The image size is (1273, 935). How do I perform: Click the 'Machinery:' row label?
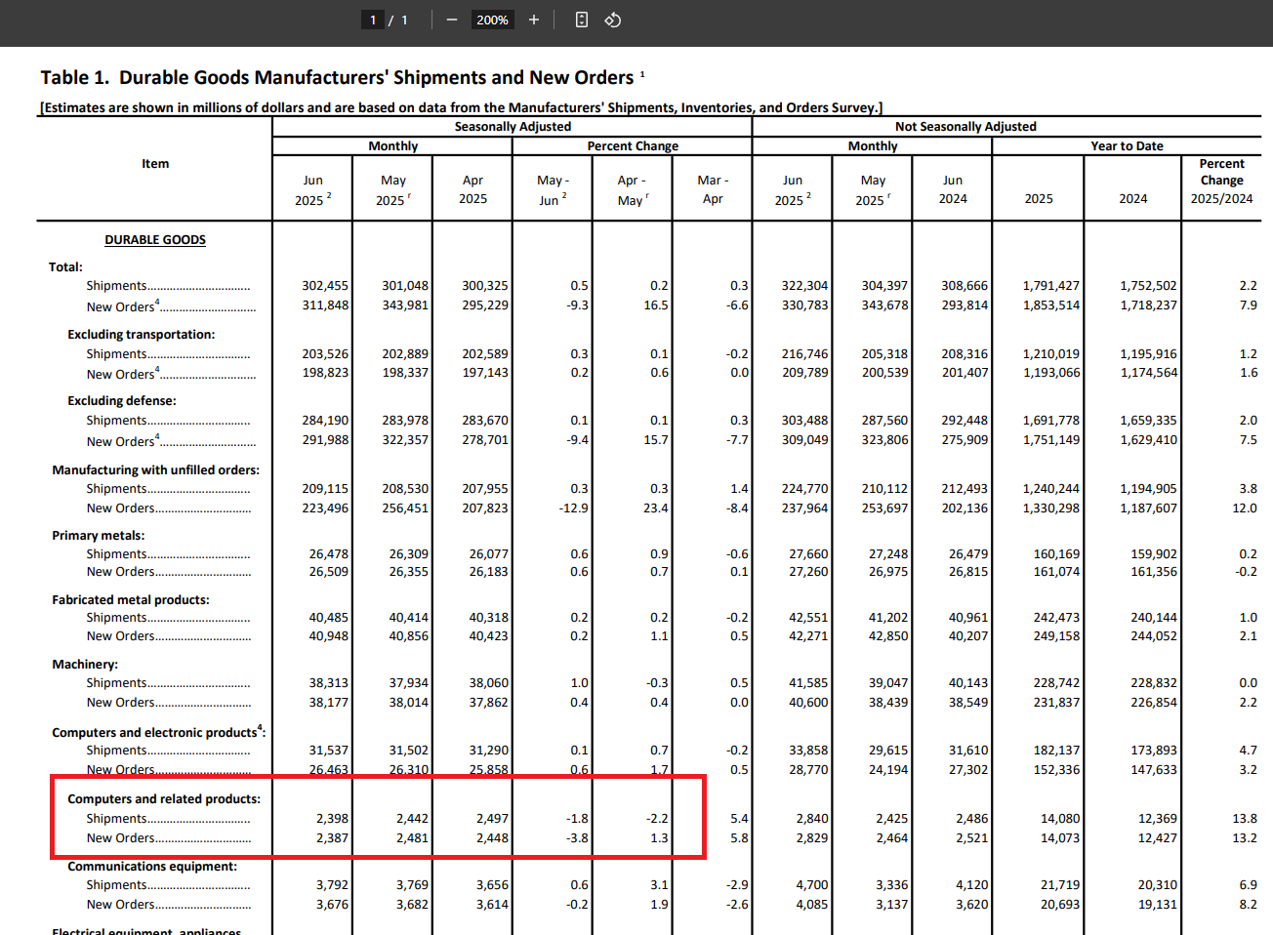click(x=85, y=665)
